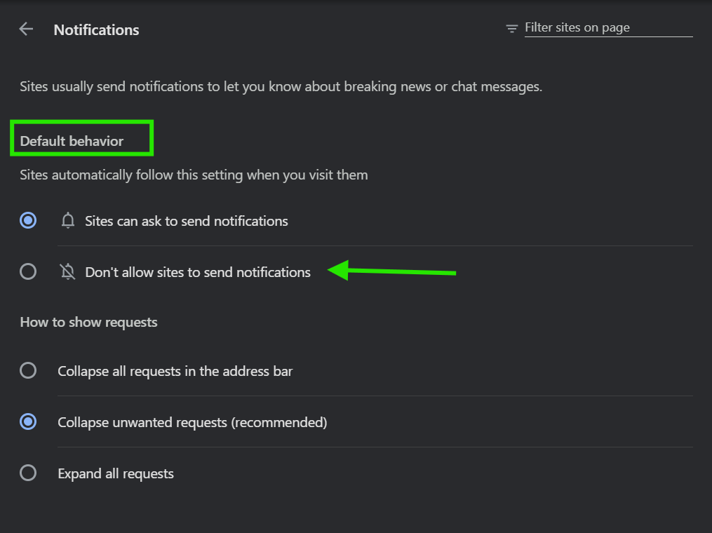Enable the "Don't allow sites" radio circle
This screenshot has width=712, height=533.
point(28,271)
